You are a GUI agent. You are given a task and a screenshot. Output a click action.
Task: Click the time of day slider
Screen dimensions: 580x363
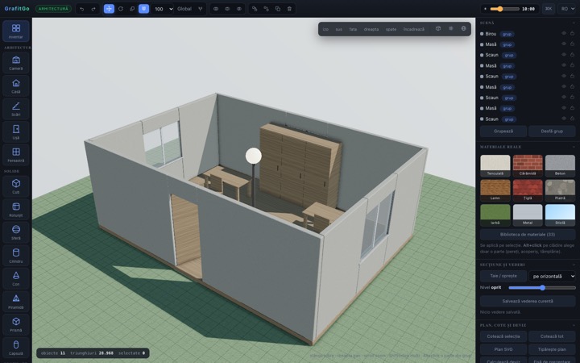(504, 9)
